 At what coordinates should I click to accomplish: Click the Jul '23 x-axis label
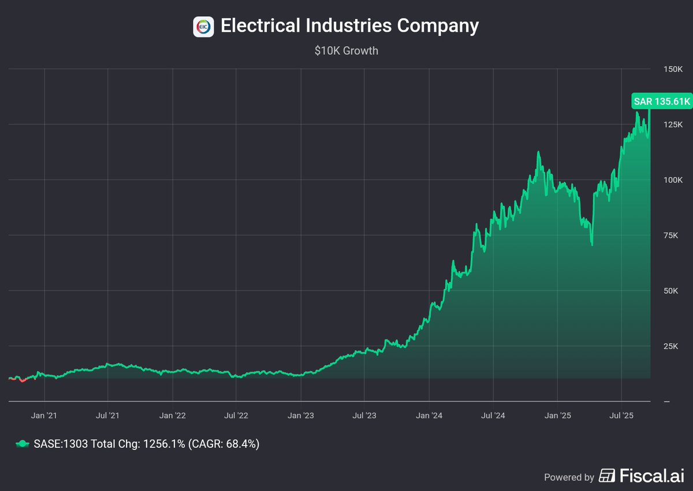(364, 415)
